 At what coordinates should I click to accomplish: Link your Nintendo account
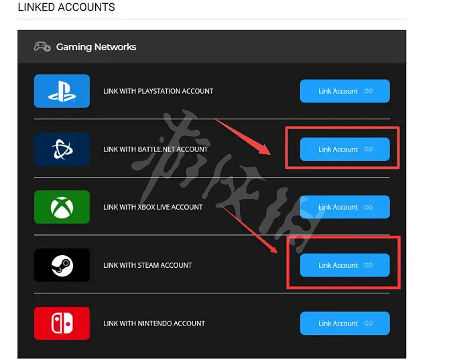coord(345,323)
